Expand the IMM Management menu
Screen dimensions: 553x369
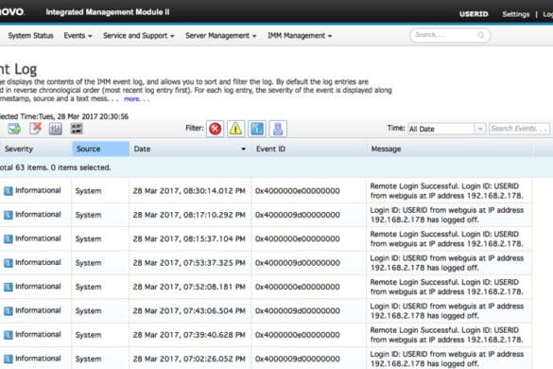pyautogui.click(x=300, y=36)
